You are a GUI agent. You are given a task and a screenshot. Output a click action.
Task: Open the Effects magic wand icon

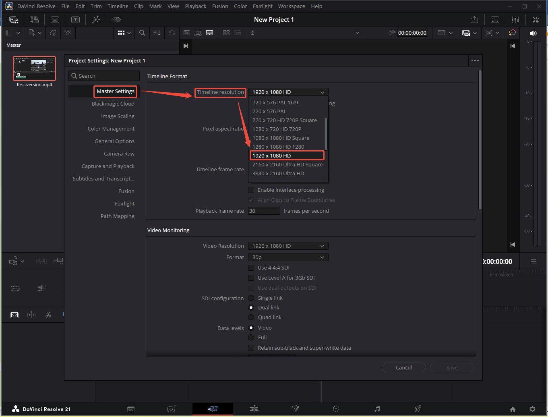(96, 20)
